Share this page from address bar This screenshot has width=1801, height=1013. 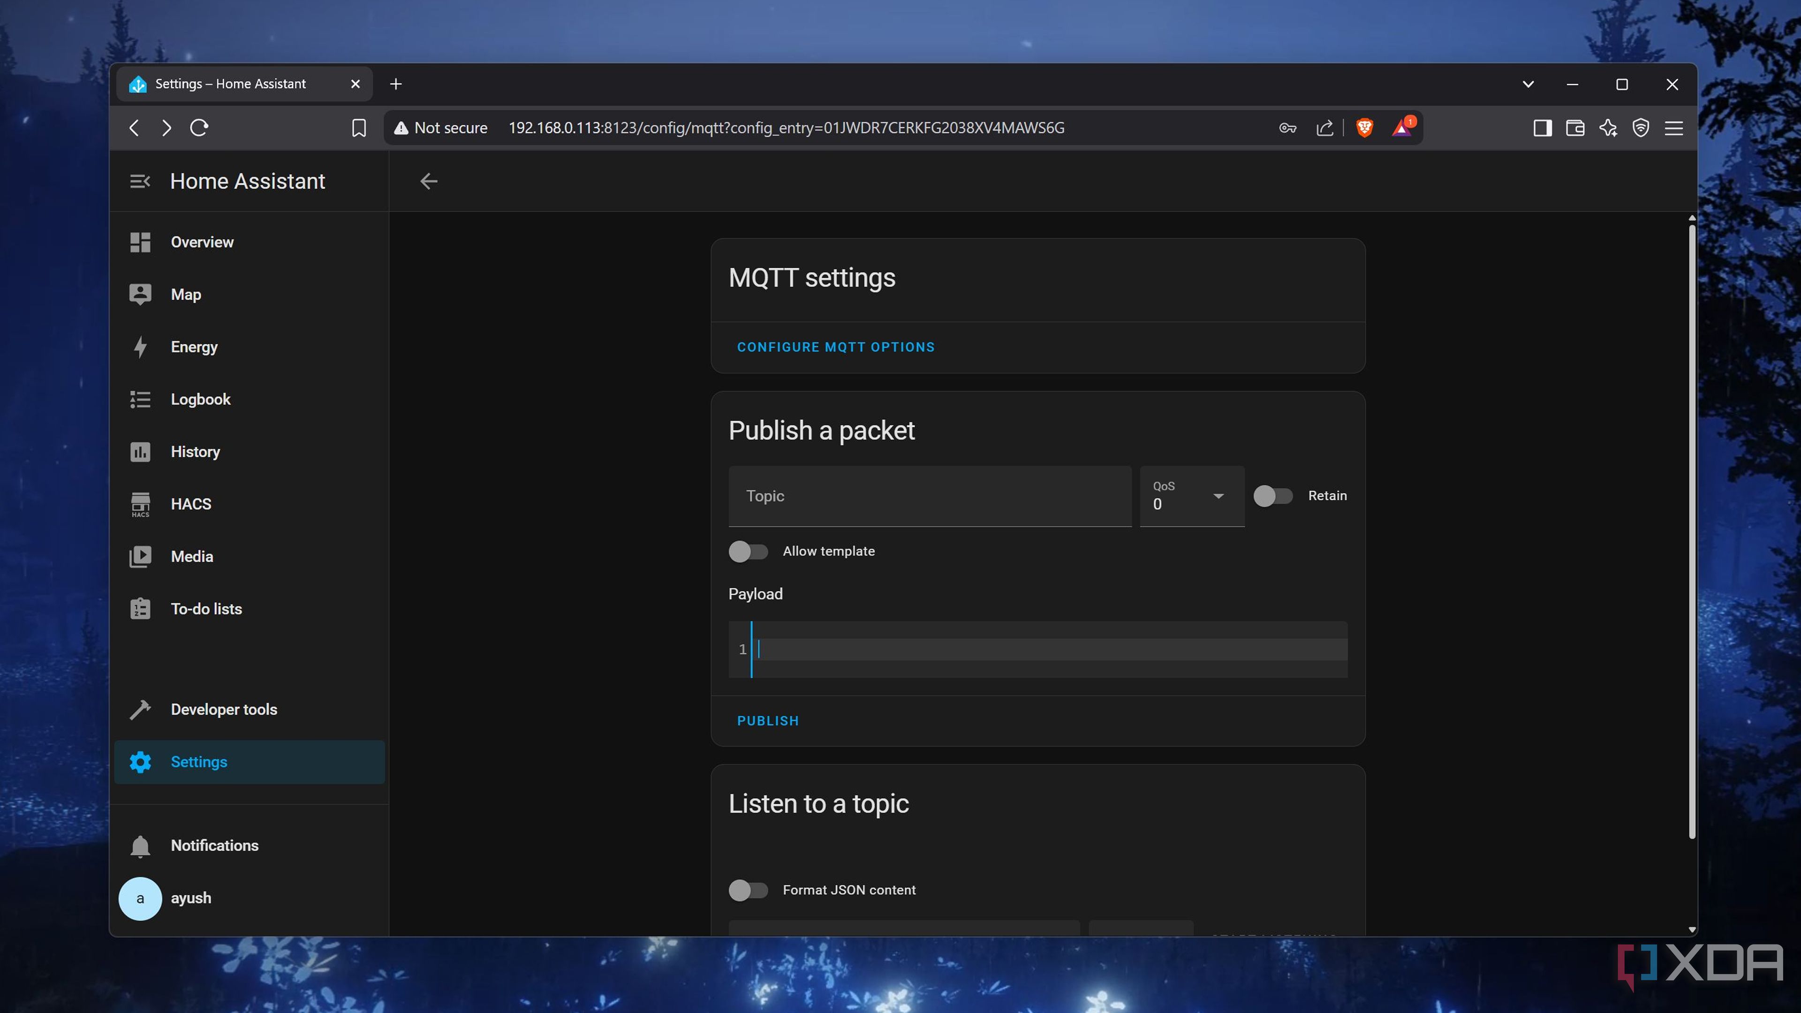(1324, 128)
